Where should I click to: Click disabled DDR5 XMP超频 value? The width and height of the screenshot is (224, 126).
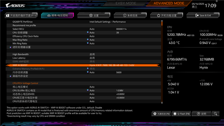pyautogui.click(x=92, y=62)
